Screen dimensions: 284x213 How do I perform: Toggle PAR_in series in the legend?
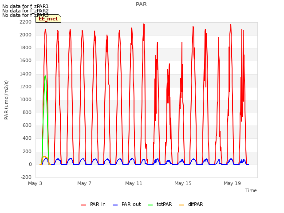(93, 204)
